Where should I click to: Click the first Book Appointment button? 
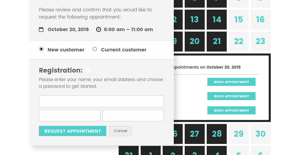click(231, 82)
